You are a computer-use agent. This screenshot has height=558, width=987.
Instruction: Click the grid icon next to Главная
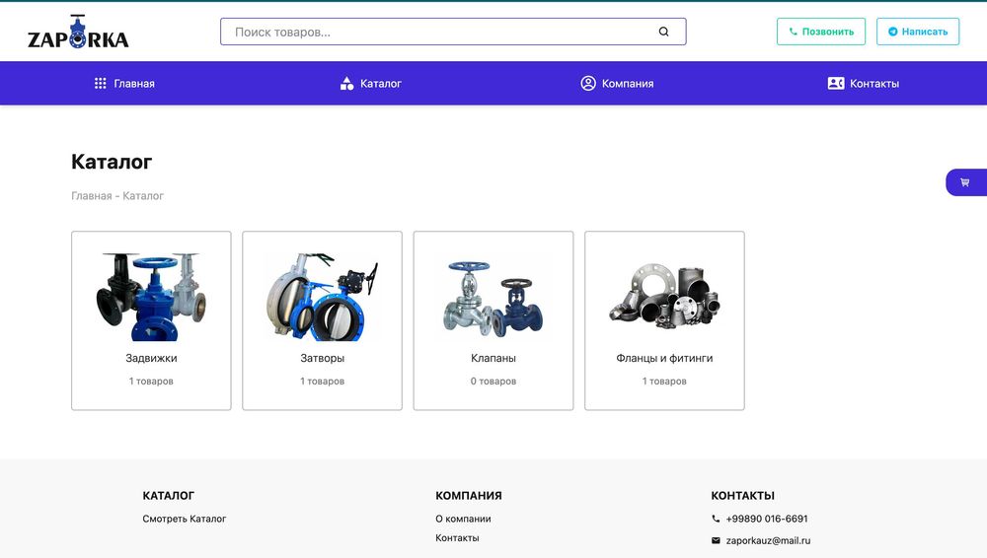click(100, 83)
